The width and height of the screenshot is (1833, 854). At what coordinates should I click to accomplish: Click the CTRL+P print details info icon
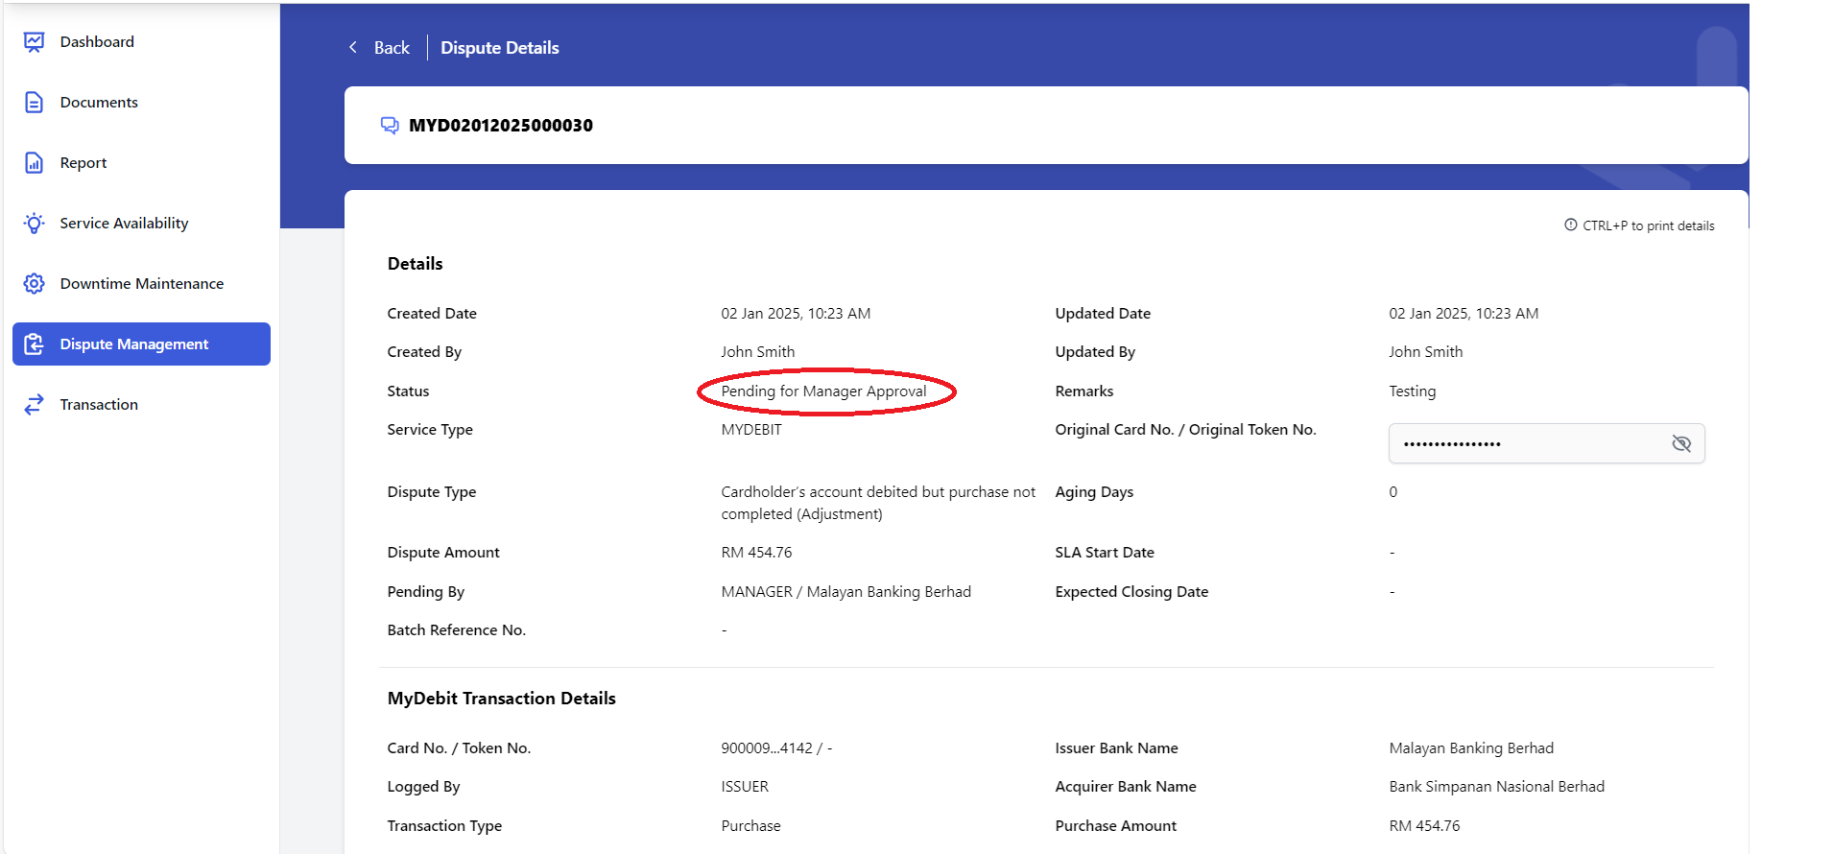(1571, 225)
